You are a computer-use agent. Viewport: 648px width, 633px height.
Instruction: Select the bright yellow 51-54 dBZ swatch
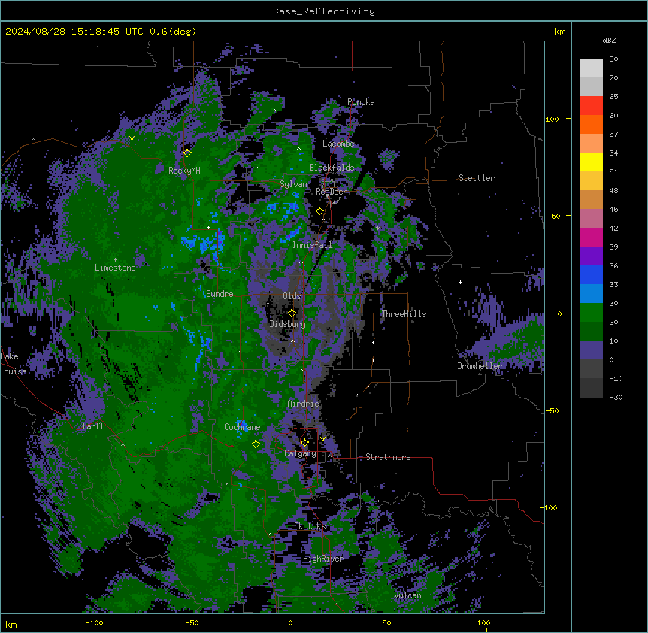[591, 162]
